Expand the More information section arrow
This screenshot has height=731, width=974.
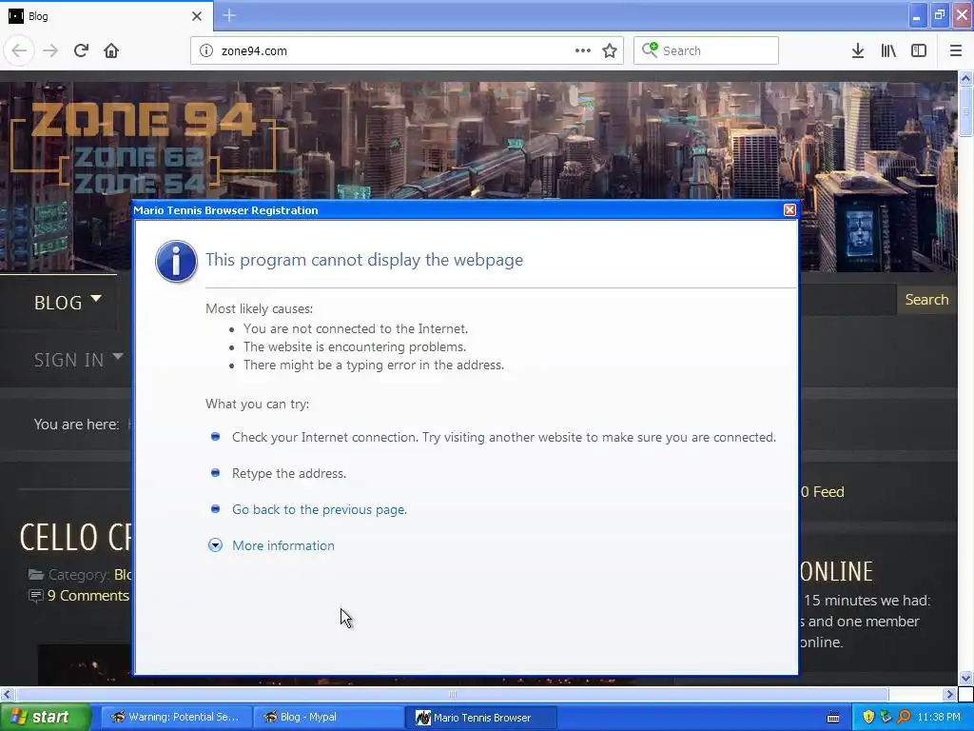(215, 545)
